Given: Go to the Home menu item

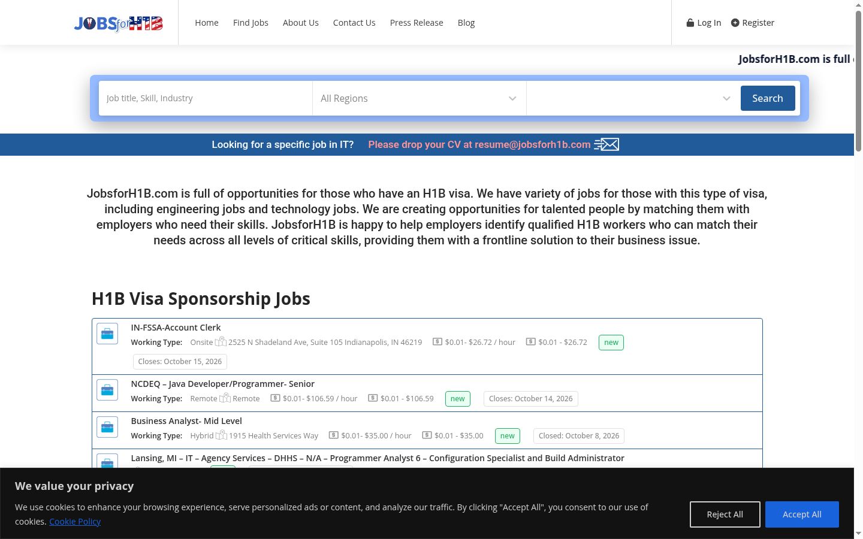Looking at the screenshot, I should pyautogui.click(x=207, y=23).
